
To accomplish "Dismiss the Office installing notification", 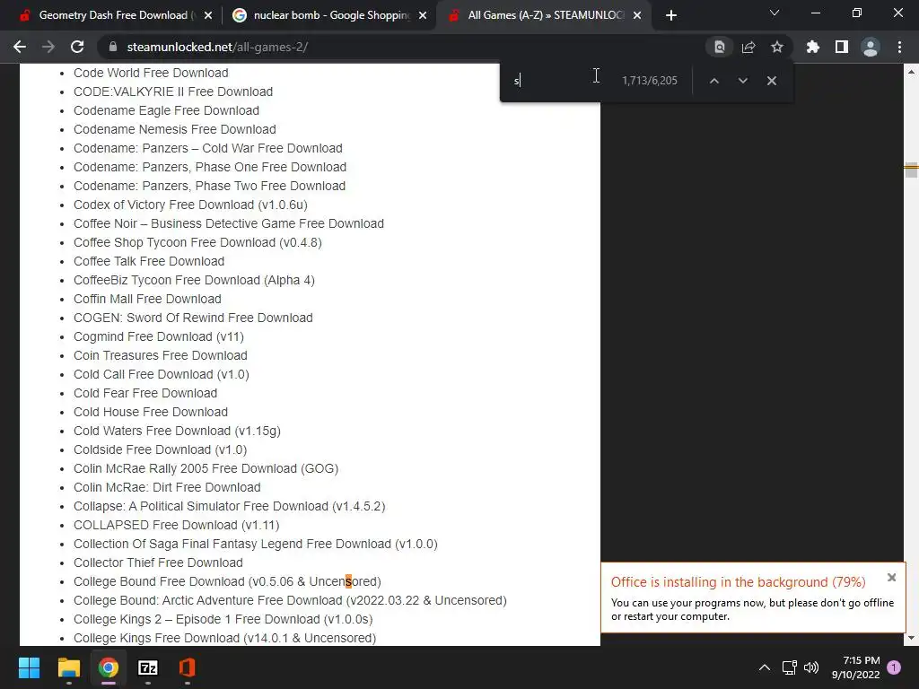I will pos(891,578).
